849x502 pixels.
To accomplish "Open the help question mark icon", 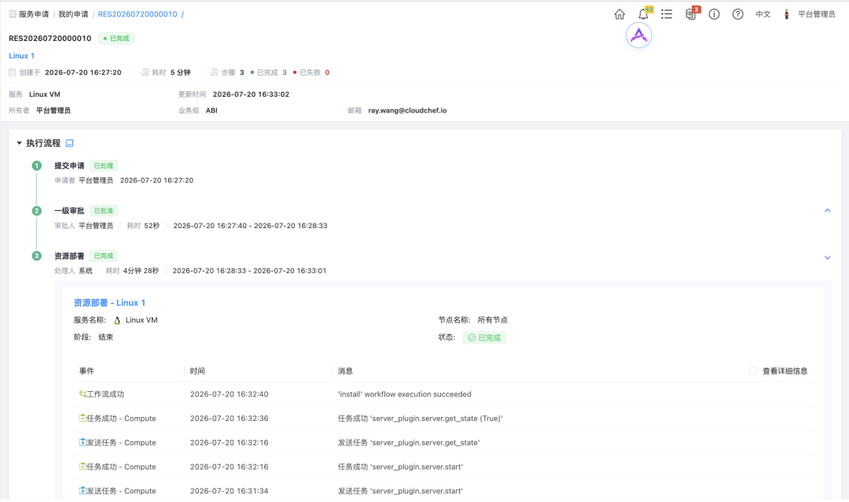I will click(737, 15).
